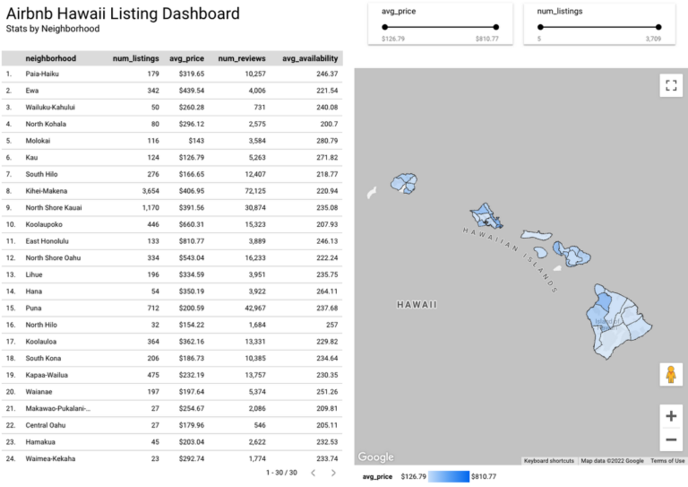This screenshot has height=487, width=688.
Task: Go to next table page arrow
Action: pyautogui.click(x=333, y=473)
